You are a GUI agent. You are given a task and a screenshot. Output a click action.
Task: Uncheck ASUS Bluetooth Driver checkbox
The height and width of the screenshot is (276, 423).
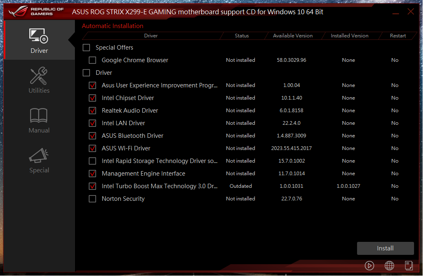pyautogui.click(x=92, y=136)
